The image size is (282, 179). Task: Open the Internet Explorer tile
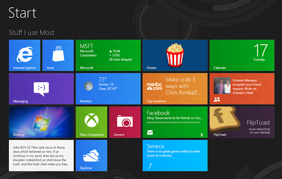pos(25,55)
